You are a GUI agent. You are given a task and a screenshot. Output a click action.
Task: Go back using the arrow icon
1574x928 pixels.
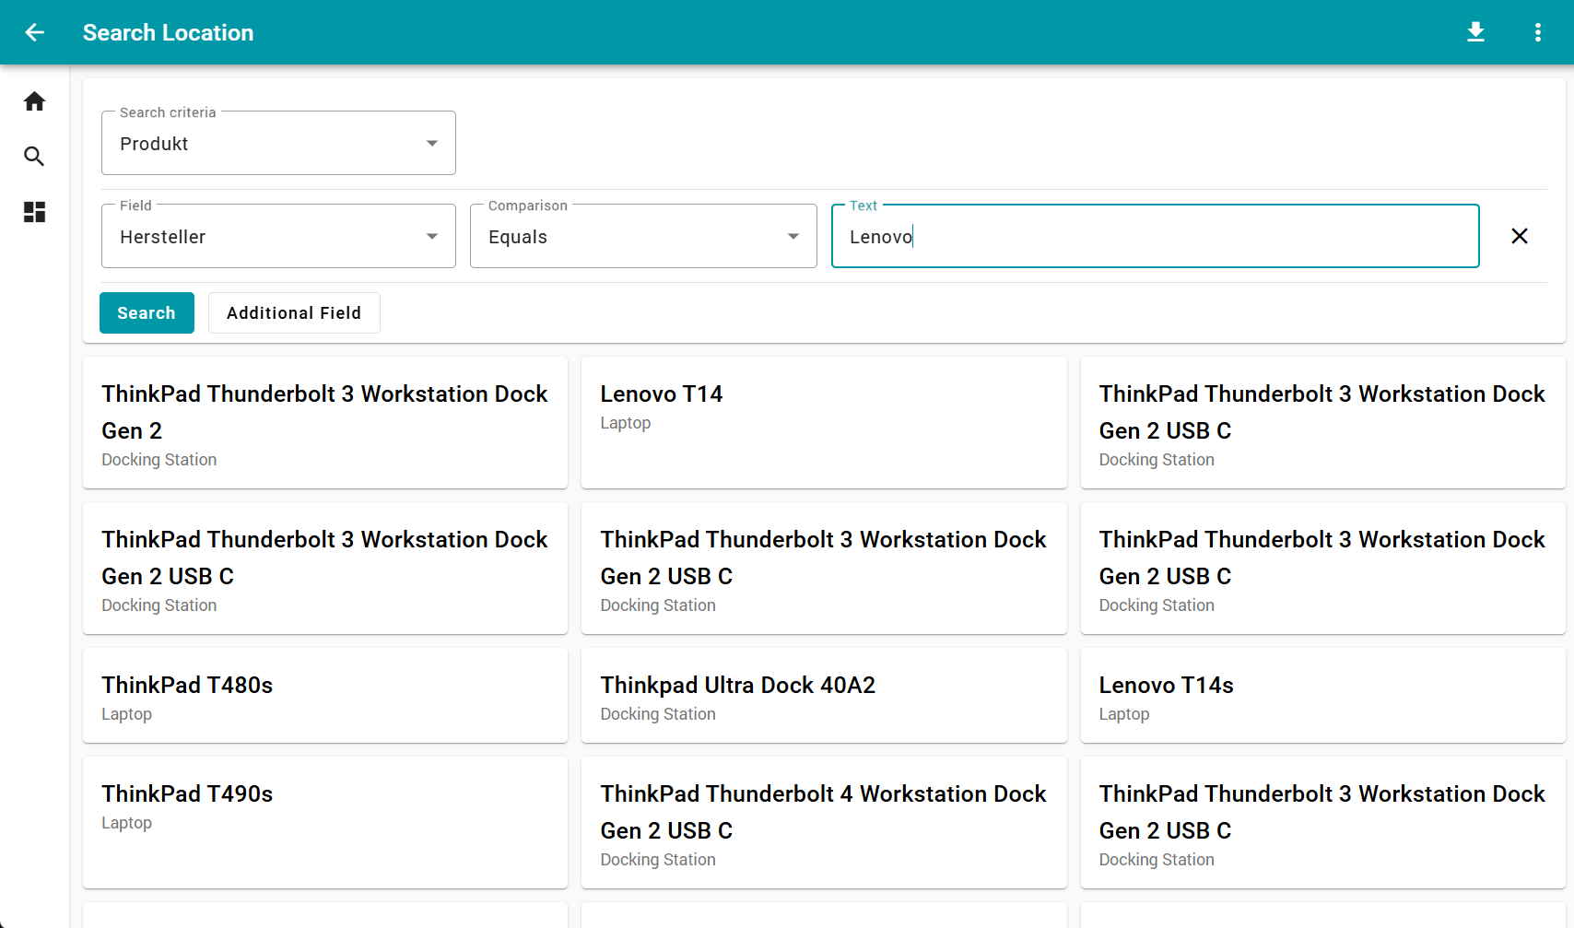click(x=34, y=32)
